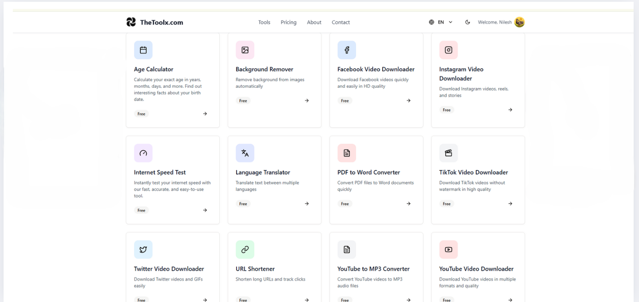
Task: Click the TheToolx.com logo icon
Action: tap(131, 22)
